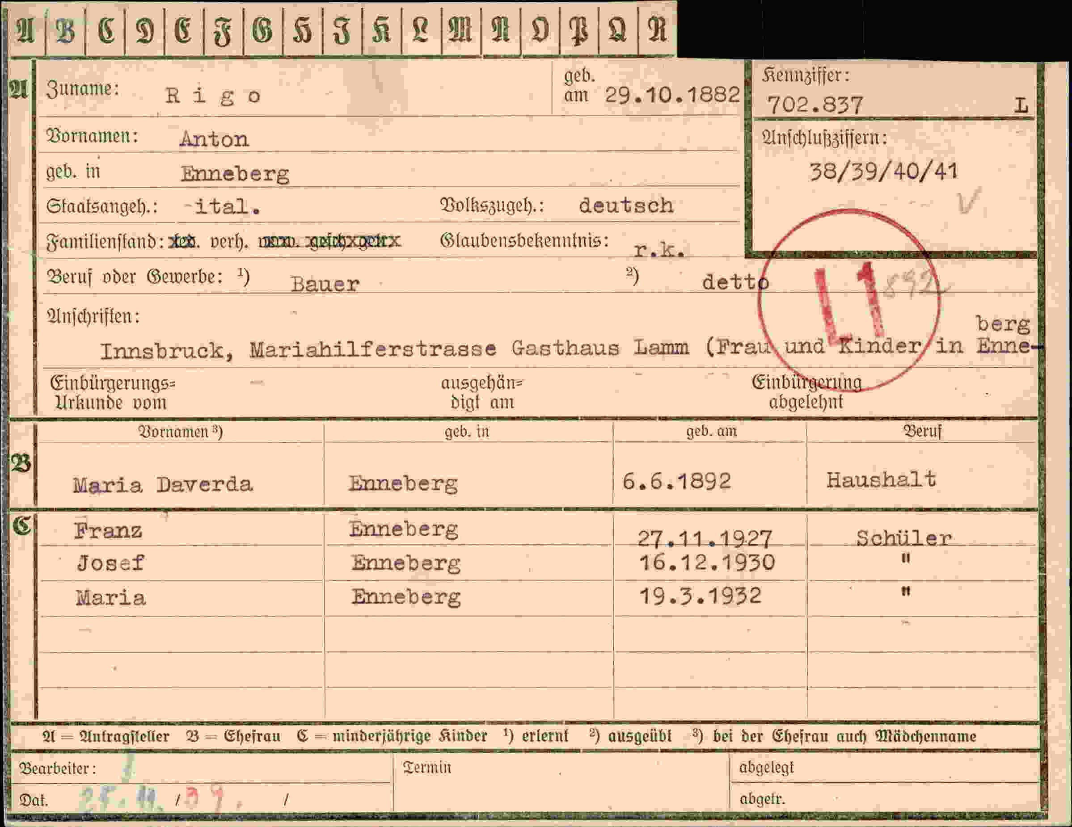Open the letter O index tab
Viewport: 1072px width, 827px height.
(x=540, y=30)
